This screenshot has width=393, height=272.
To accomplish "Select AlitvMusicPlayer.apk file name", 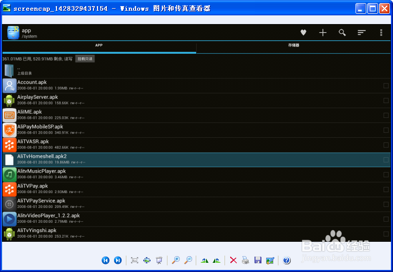I will coord(42,171).
